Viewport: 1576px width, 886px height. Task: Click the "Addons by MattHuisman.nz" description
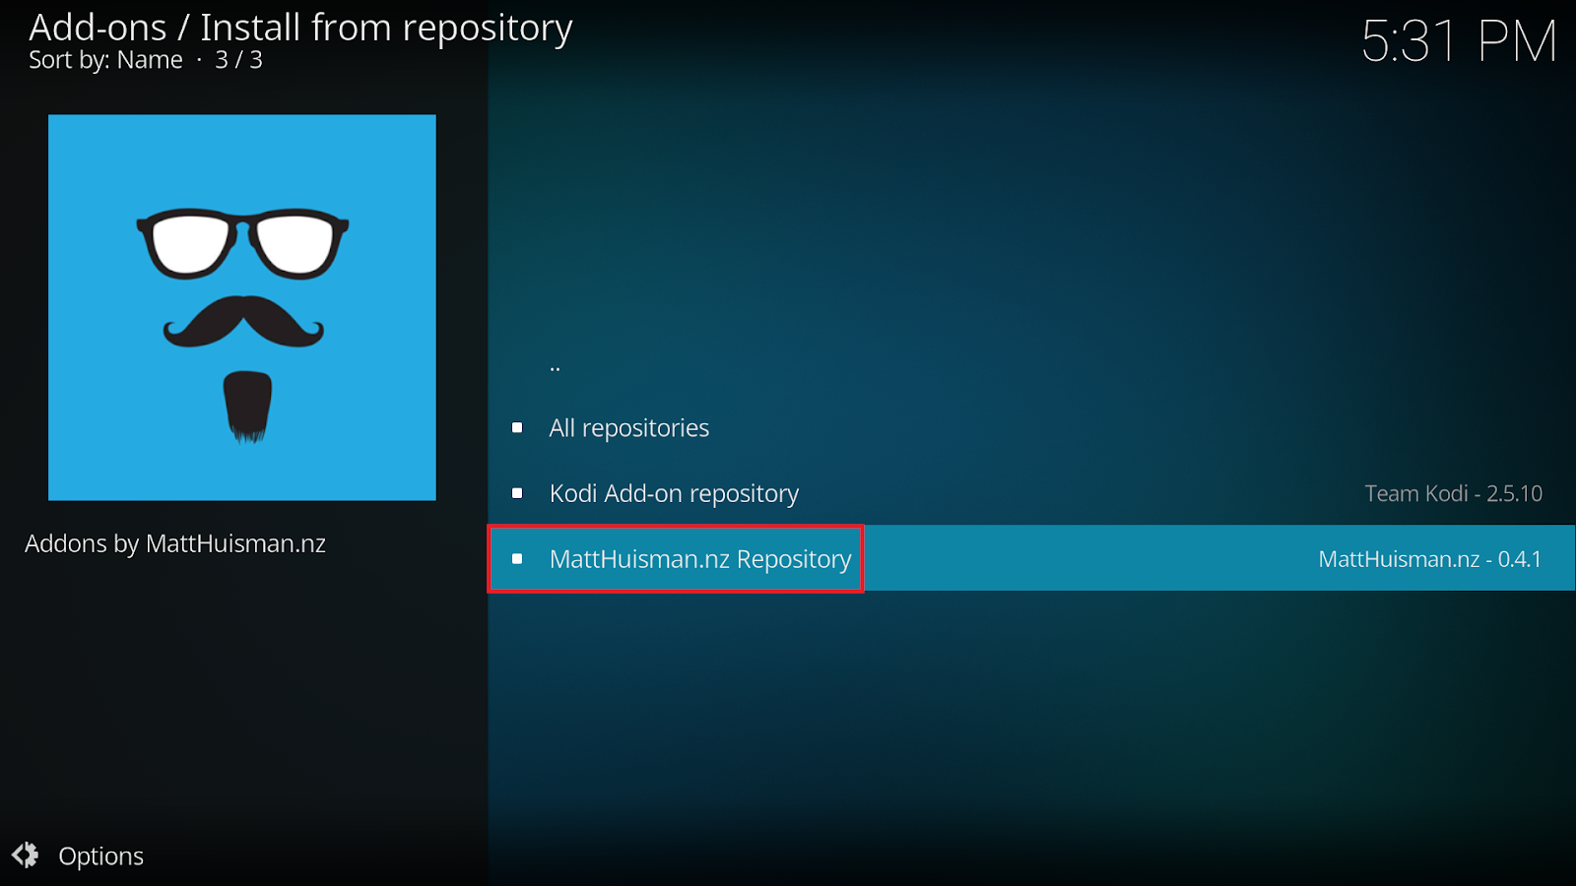click(175, 543)
